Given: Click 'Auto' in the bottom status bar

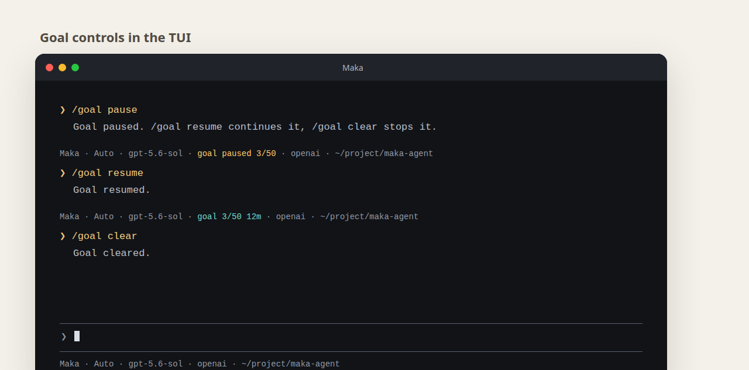Looking at the screenshot, I should [x=104, y=364].
